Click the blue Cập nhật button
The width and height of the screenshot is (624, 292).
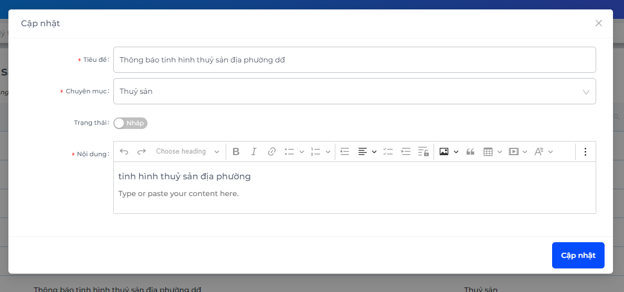(x=578, y=255)
